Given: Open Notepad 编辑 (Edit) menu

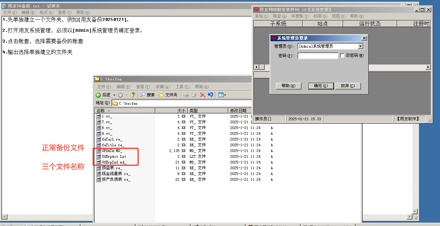Looking at the screenshot, I should pos(28,12).
